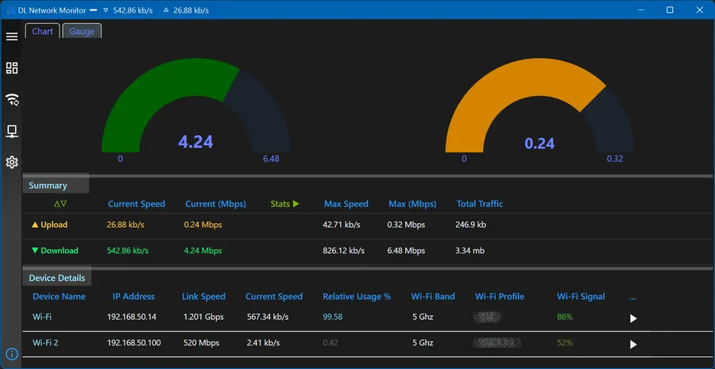This screenshot has width=715, height=369.
Task: Click the 4.24 Mbps download value
Action: (x=203, y=251)
